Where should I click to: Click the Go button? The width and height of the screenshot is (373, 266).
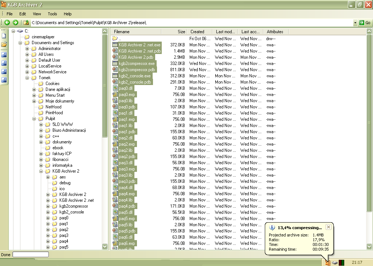[365, 23]
